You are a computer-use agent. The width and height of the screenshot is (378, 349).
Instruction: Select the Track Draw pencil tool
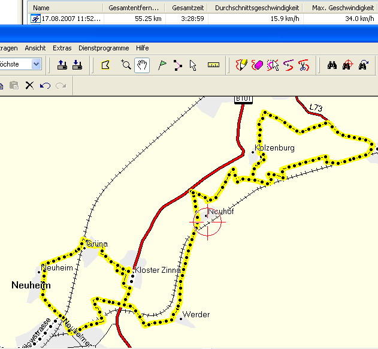tap(242, 65)
